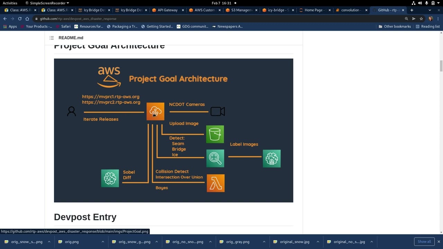Expand options for original_snow.jpg download
This screenshot has height=249, width=443.
(x=318, y=242)
